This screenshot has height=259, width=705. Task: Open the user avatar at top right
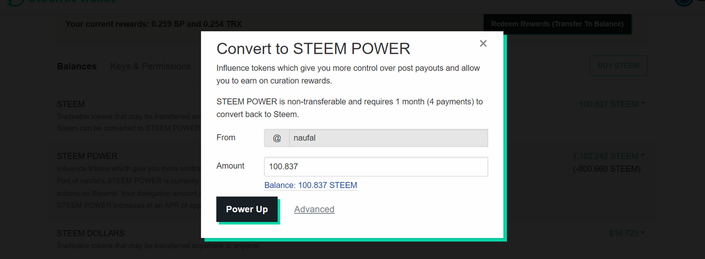tap(684, 2)
